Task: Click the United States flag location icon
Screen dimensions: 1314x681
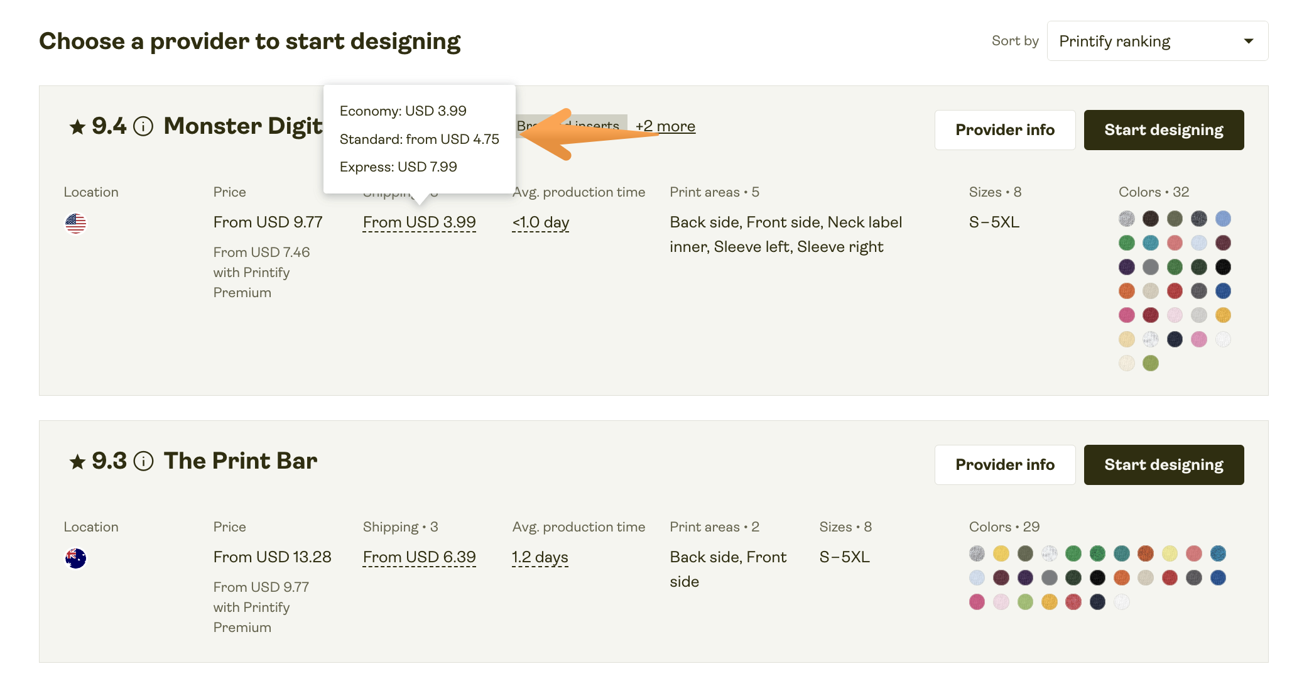Action: point(75,223)
